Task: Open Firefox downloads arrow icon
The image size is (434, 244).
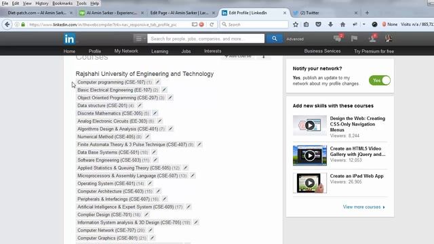Action: tap(330, 24)
